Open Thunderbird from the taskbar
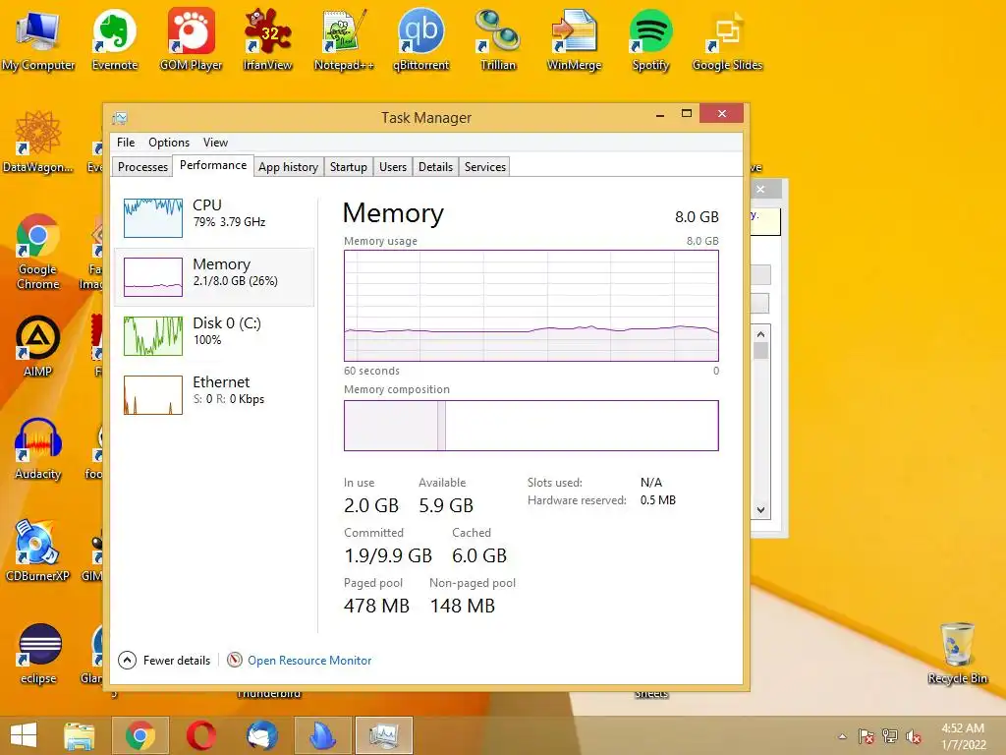 click(x=261, y=735)
